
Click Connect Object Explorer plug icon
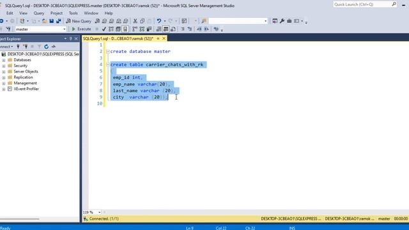18,47
